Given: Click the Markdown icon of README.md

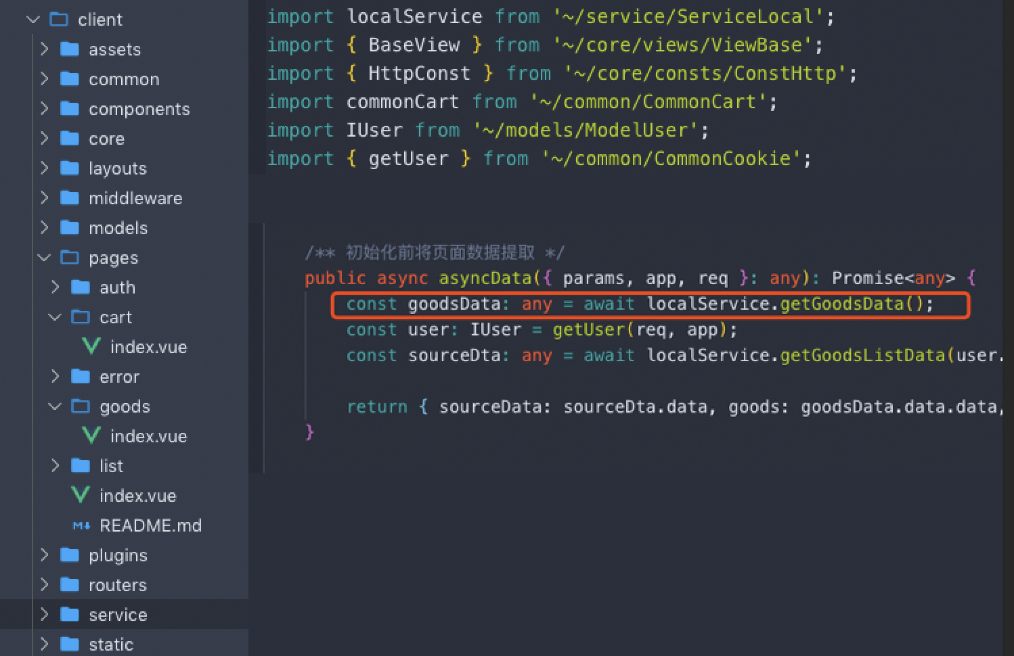Looking at the screenshot, I should coord(81,525).
